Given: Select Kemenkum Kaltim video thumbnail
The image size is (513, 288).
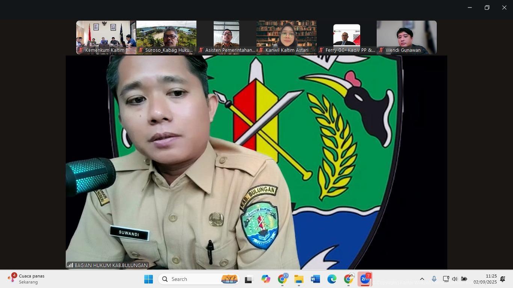Looking at the screenshot, I should point(106,37).
